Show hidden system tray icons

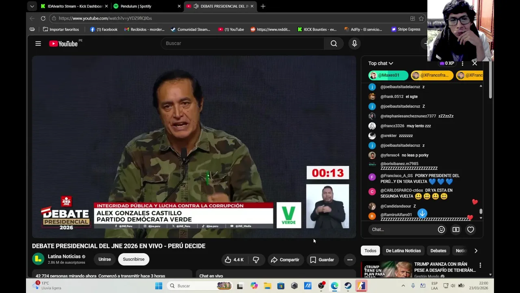(x=403, y=286)
